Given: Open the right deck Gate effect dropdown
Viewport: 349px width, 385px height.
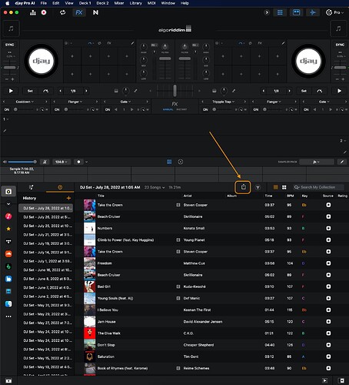Looking at the screenshot, I should (324, 102).
